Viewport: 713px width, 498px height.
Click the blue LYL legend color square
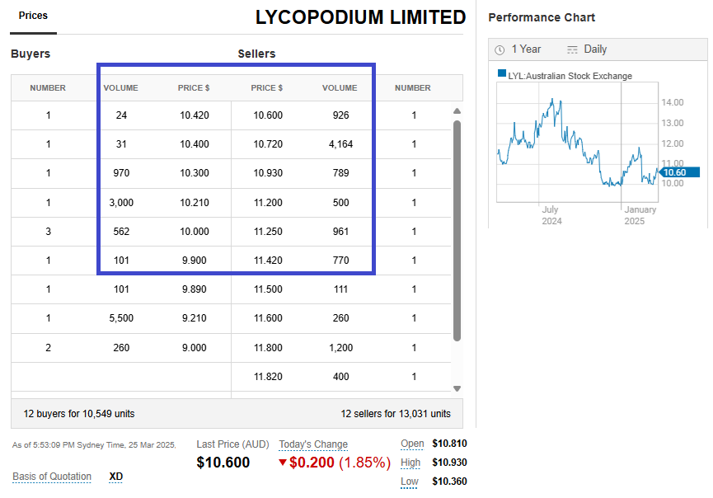click(501, 74)
